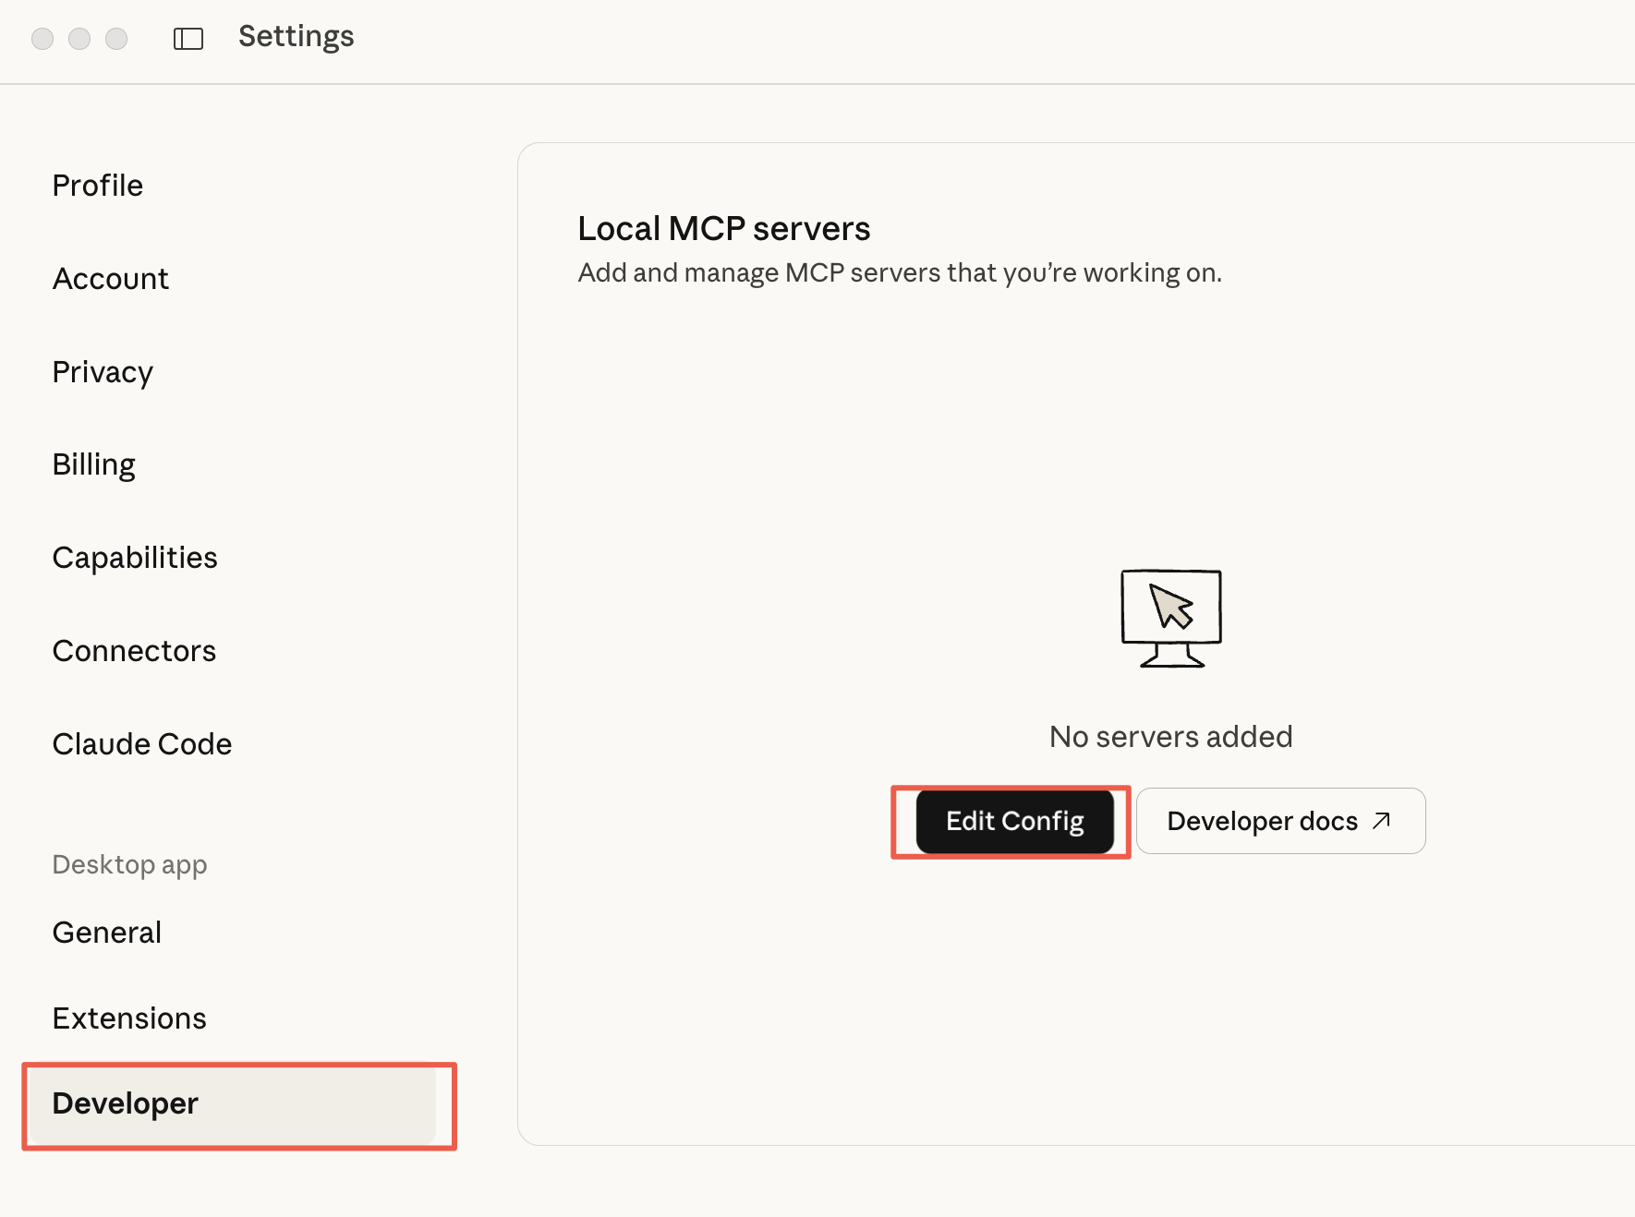Open the Connectors section
This screenshot has height=1217, width=1635.
(134, 651)
